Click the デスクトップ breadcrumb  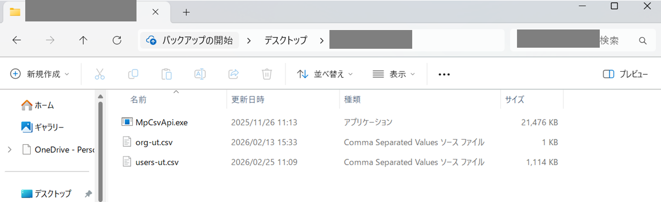coord(285,40)
